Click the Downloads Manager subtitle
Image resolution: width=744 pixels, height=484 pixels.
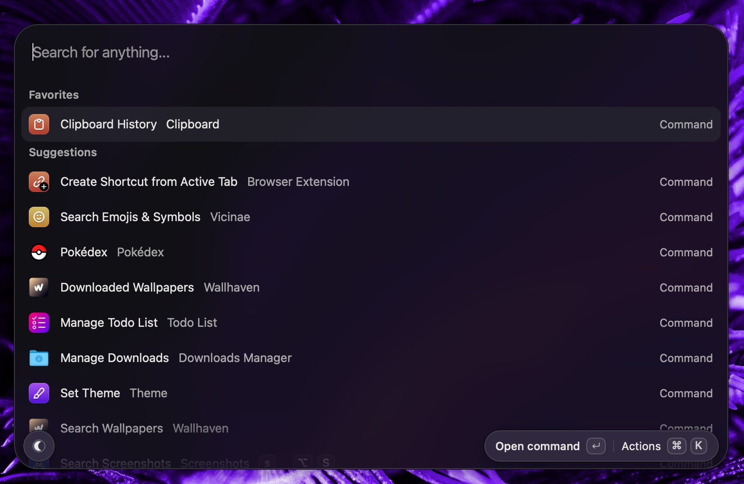coord(235,358)
